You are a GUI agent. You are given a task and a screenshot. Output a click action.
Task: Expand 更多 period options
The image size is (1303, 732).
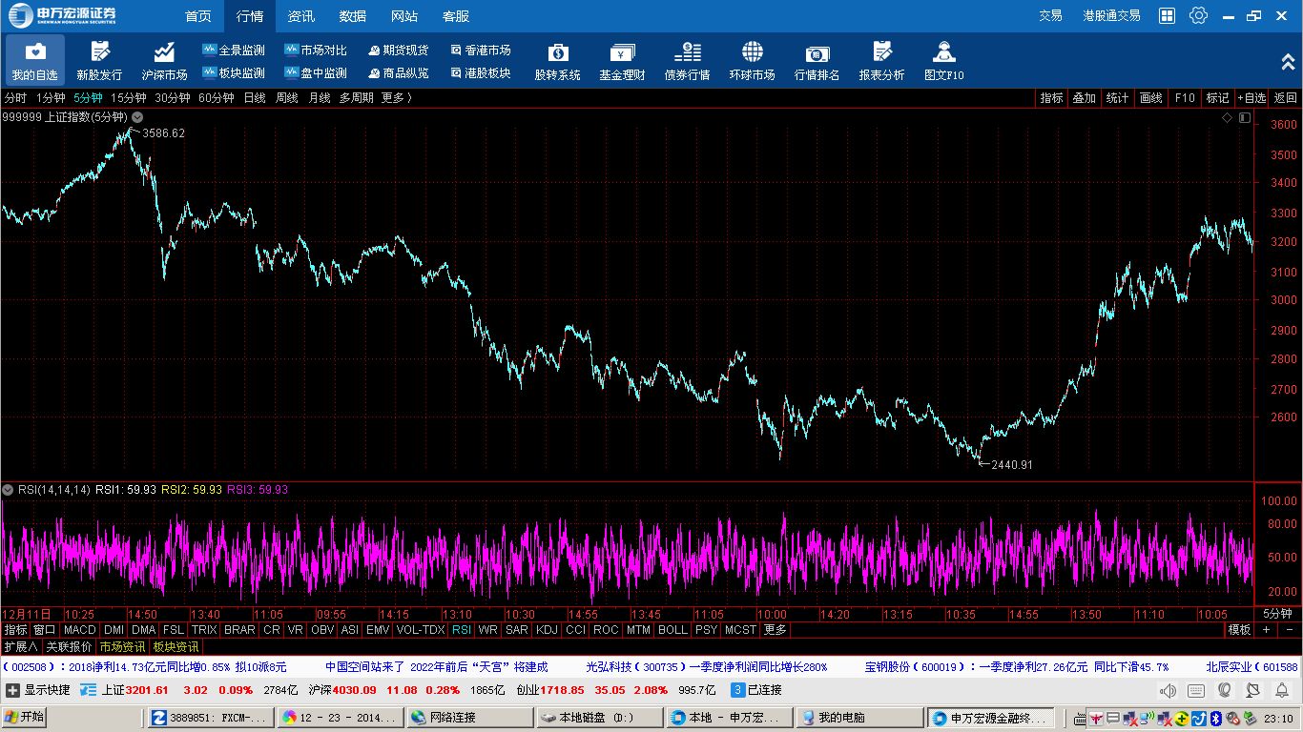point(397,97)
